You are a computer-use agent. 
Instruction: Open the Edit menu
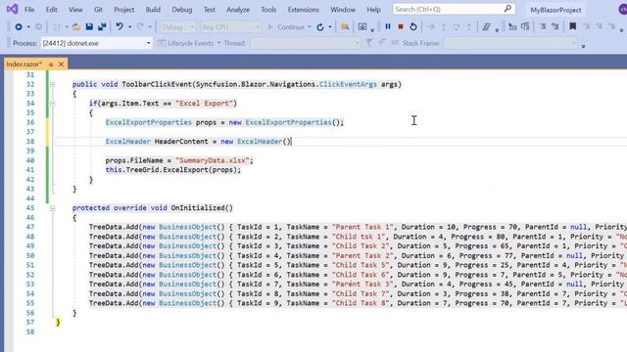(x=51, y=9)
